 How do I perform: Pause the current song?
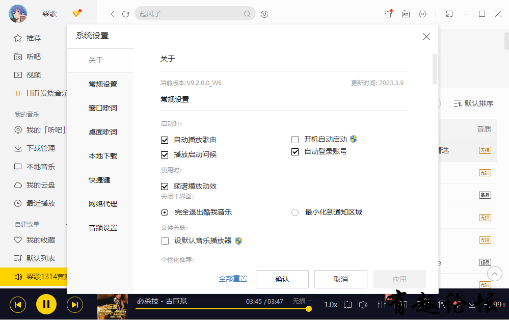pyautogui.click(x=46, y=304)
